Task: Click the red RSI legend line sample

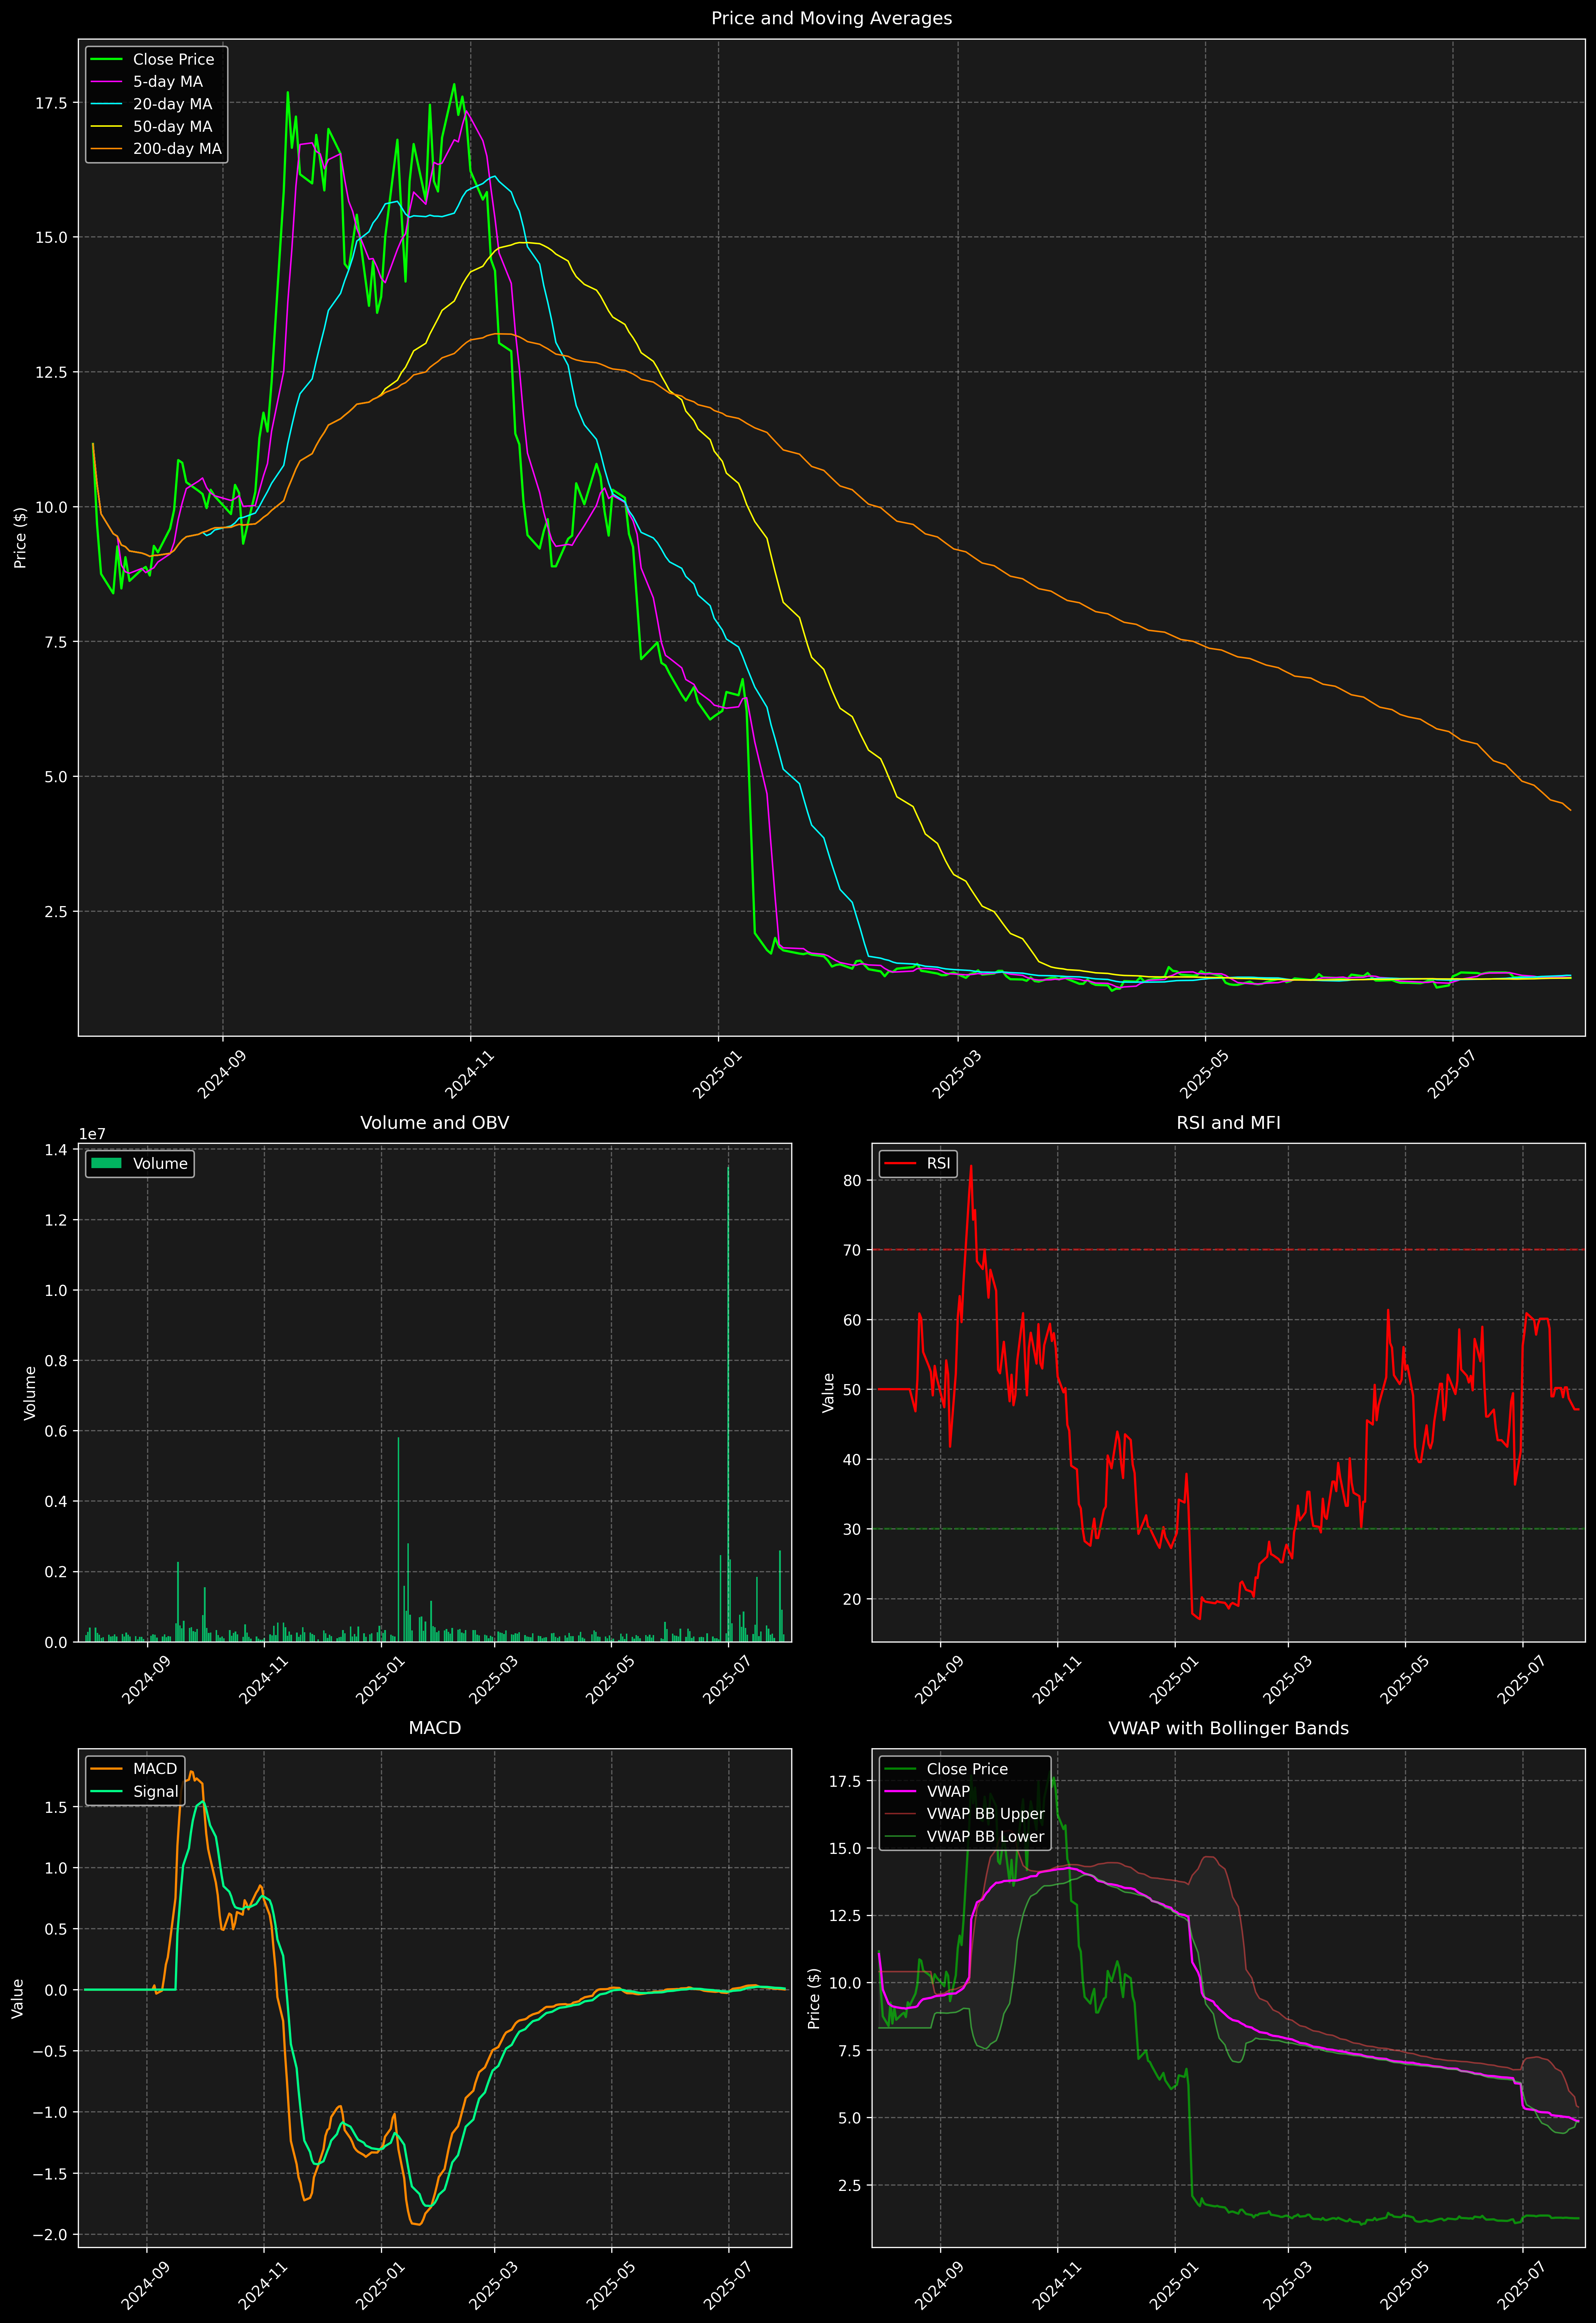Action: (900, 1163)
